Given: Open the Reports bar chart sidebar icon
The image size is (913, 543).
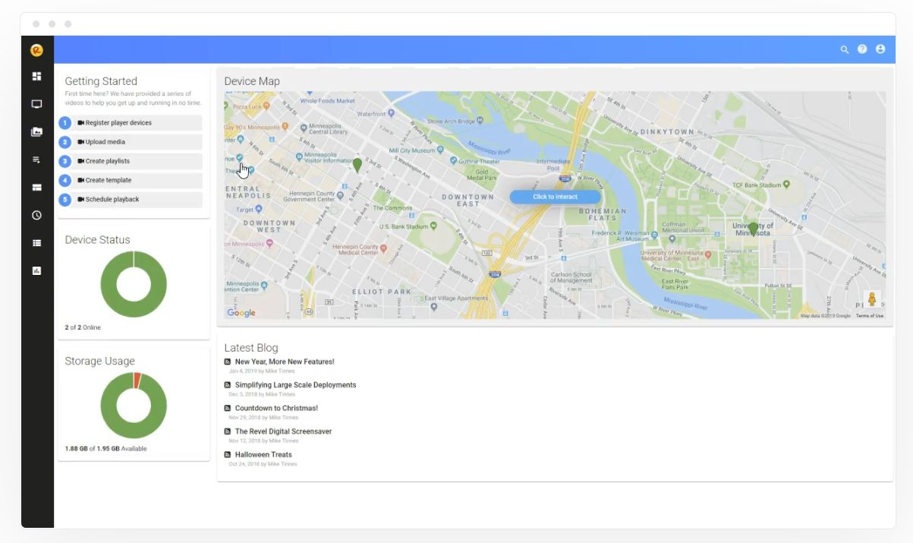Looking at the screenshot, I should [x=36, y=270].
